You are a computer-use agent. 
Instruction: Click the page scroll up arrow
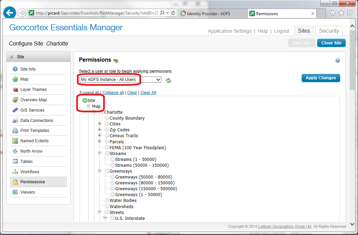coord(352,26)
